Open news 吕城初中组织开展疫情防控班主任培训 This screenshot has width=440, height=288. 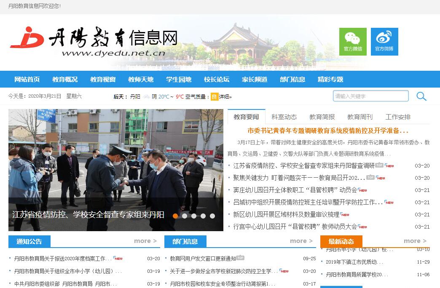click(308, 202)
